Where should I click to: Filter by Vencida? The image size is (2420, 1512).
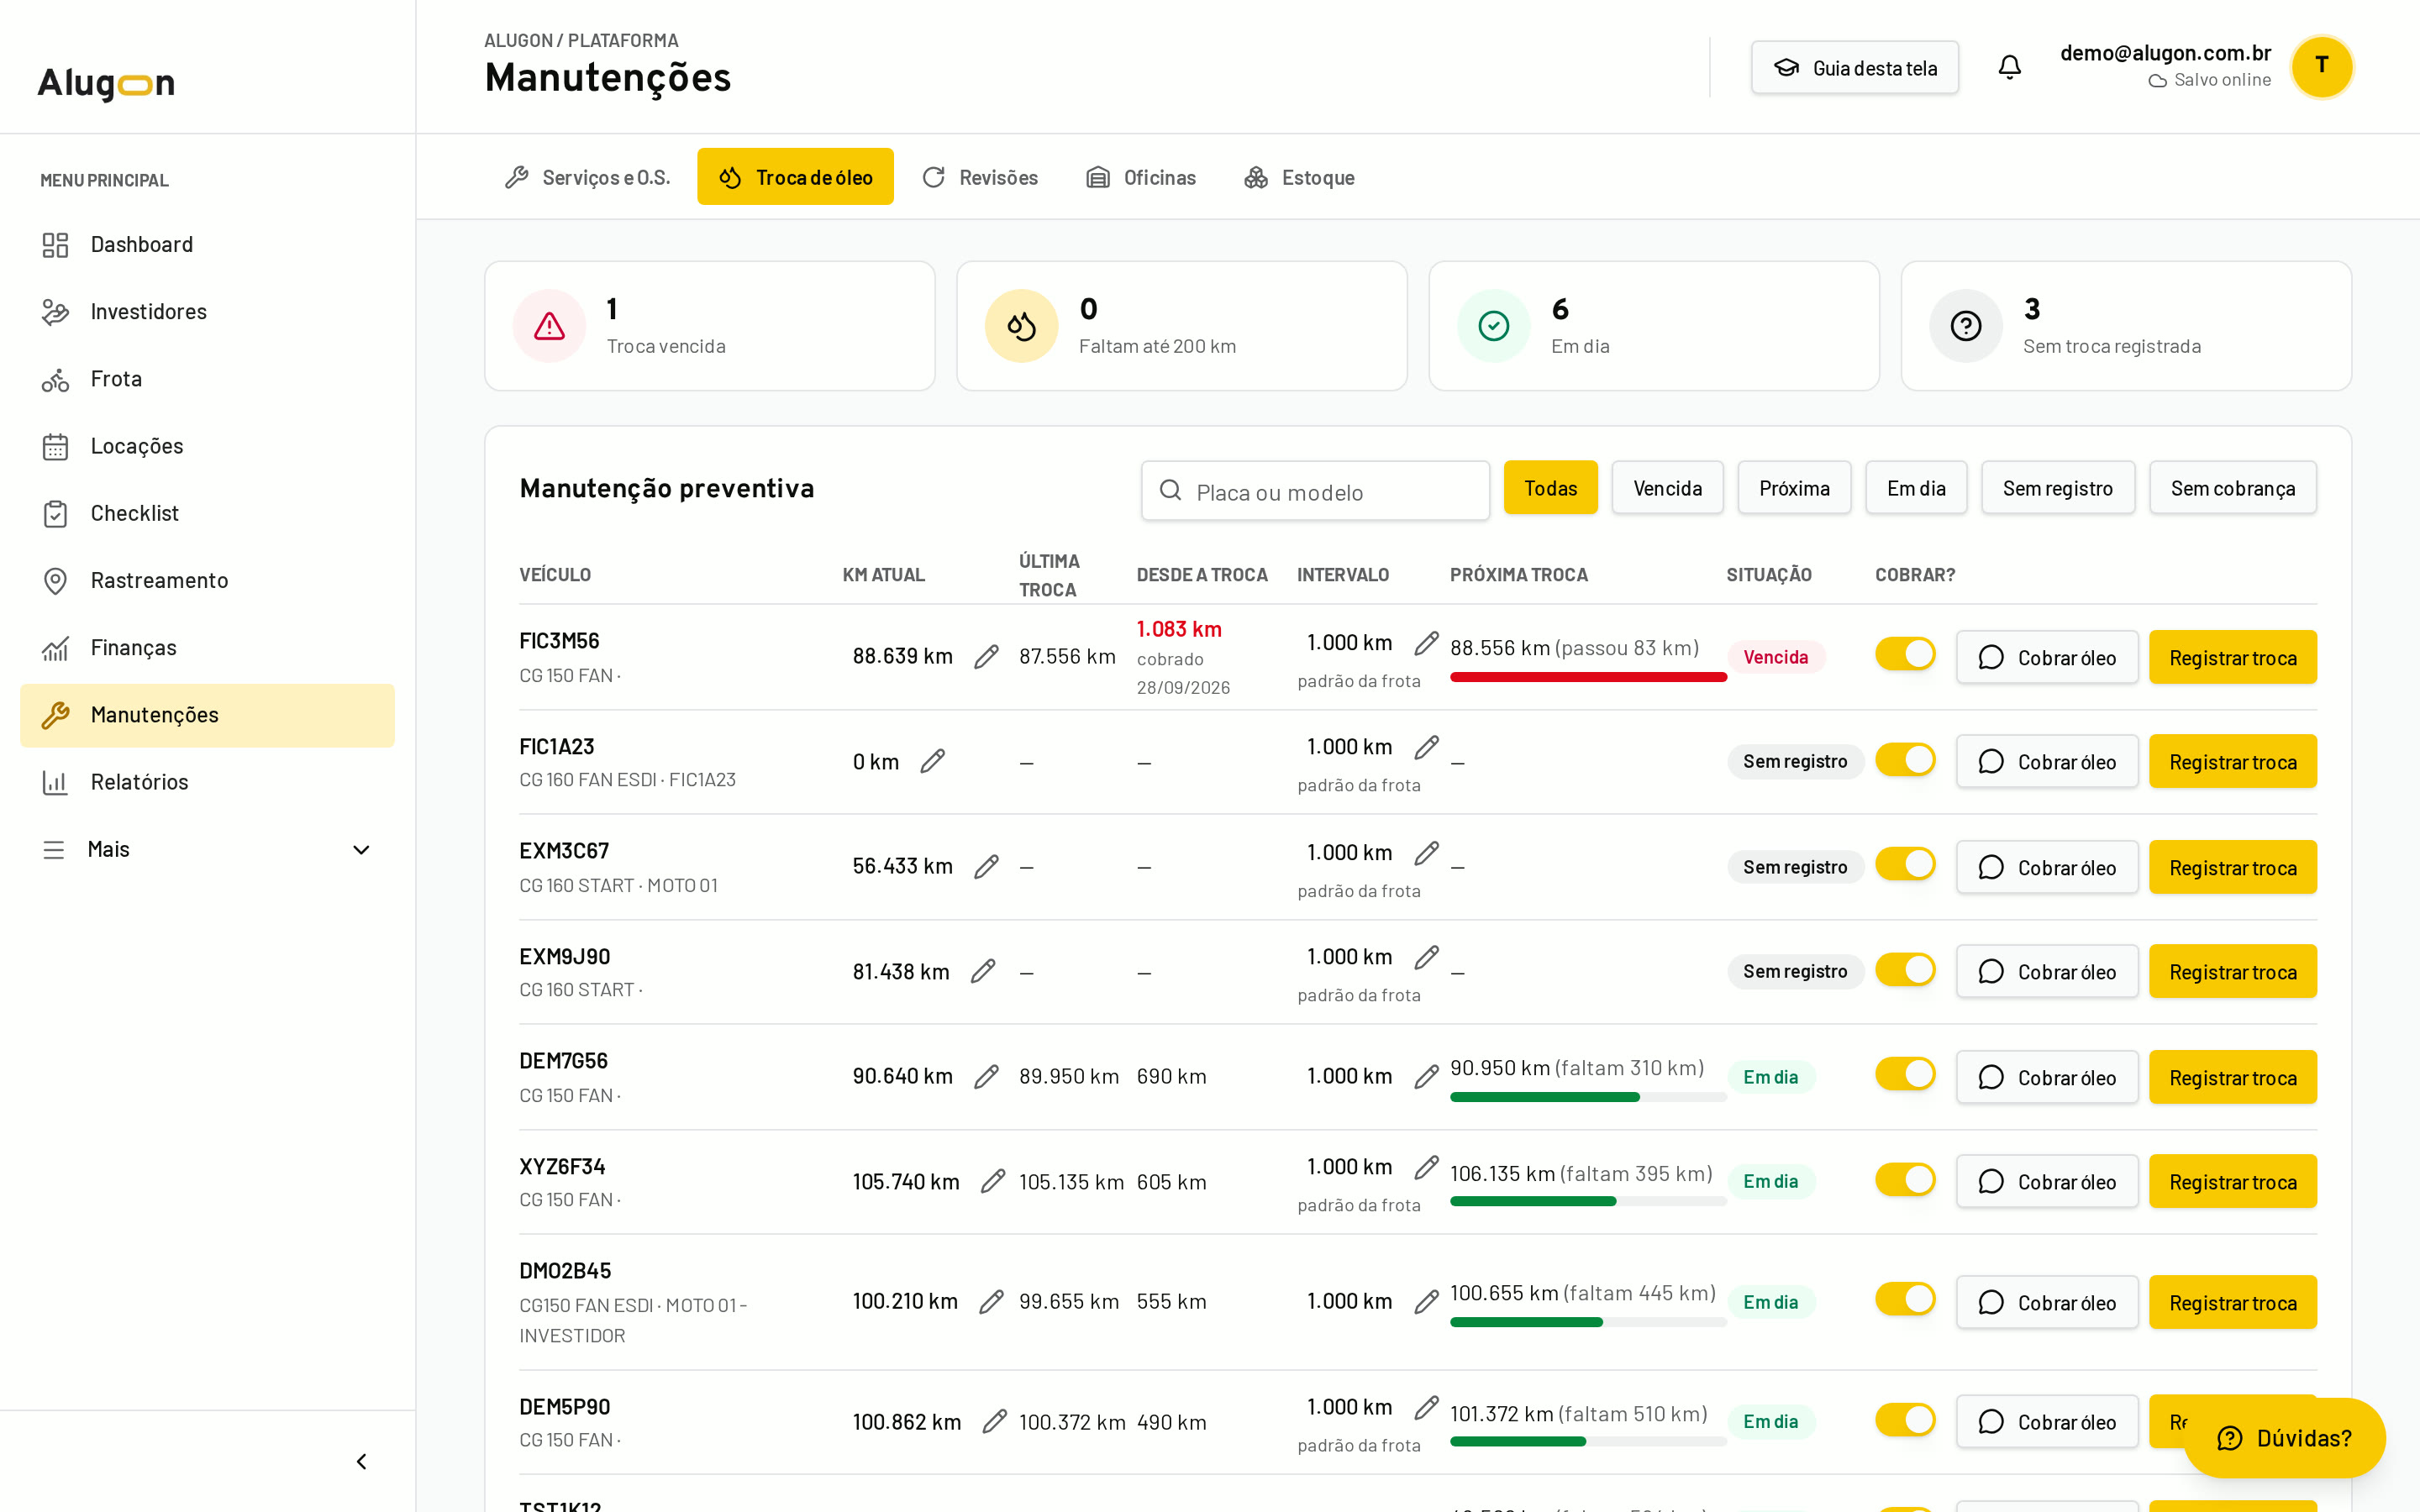[1667, 488]
